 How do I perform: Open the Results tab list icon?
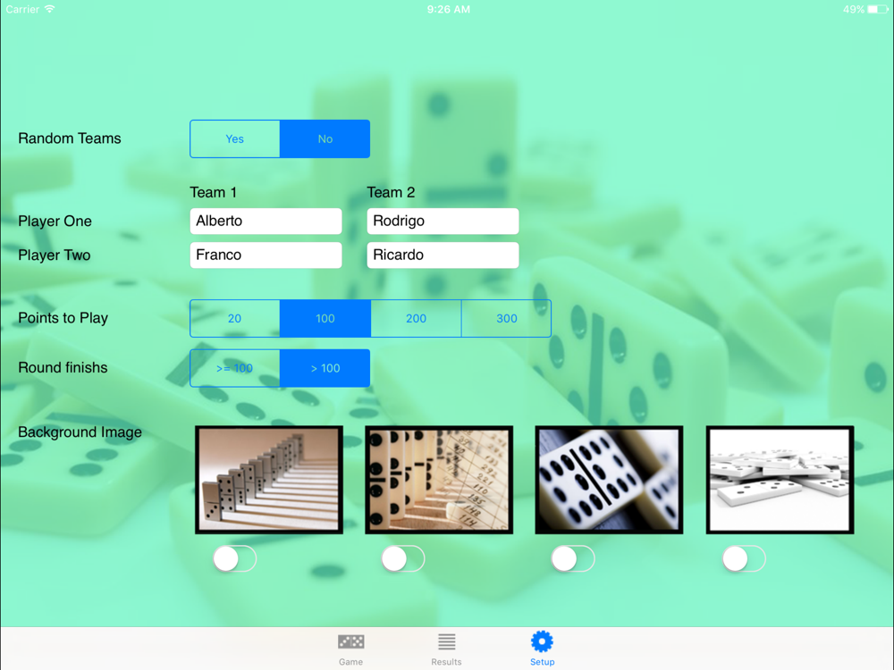pyautogui.click(x=446, y=642)
